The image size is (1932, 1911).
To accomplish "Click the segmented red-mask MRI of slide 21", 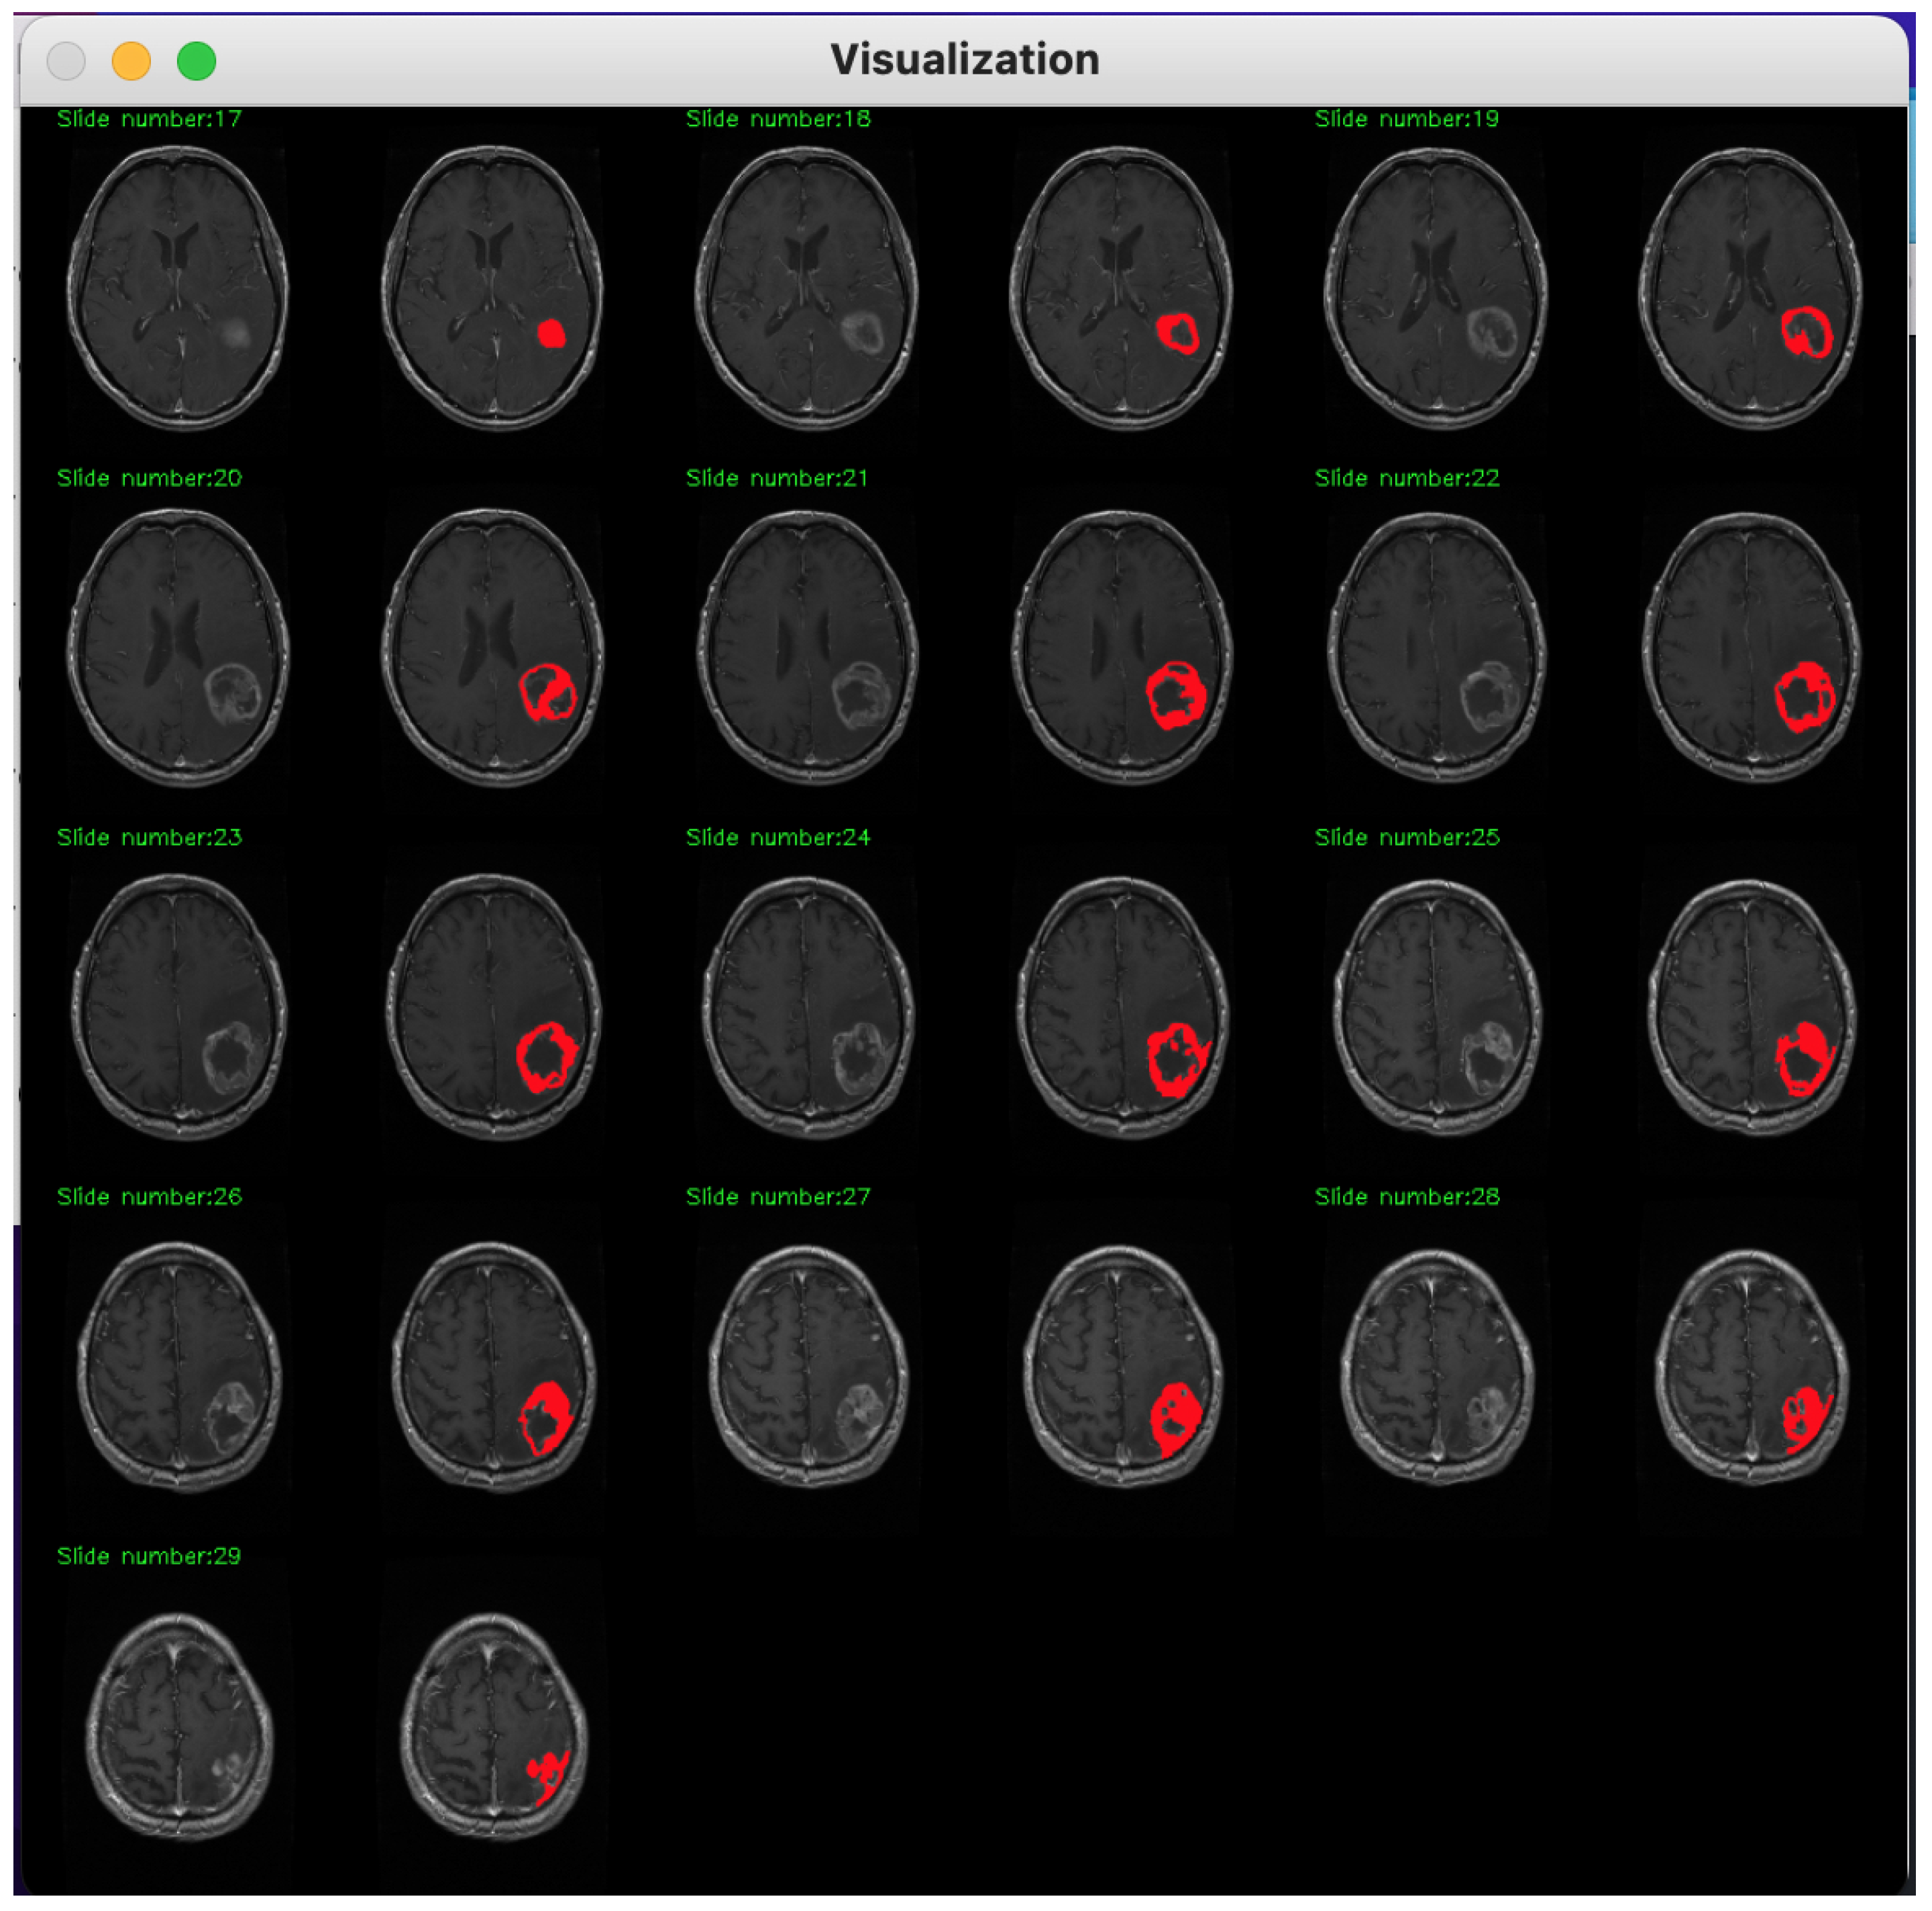I will 1121,648.
